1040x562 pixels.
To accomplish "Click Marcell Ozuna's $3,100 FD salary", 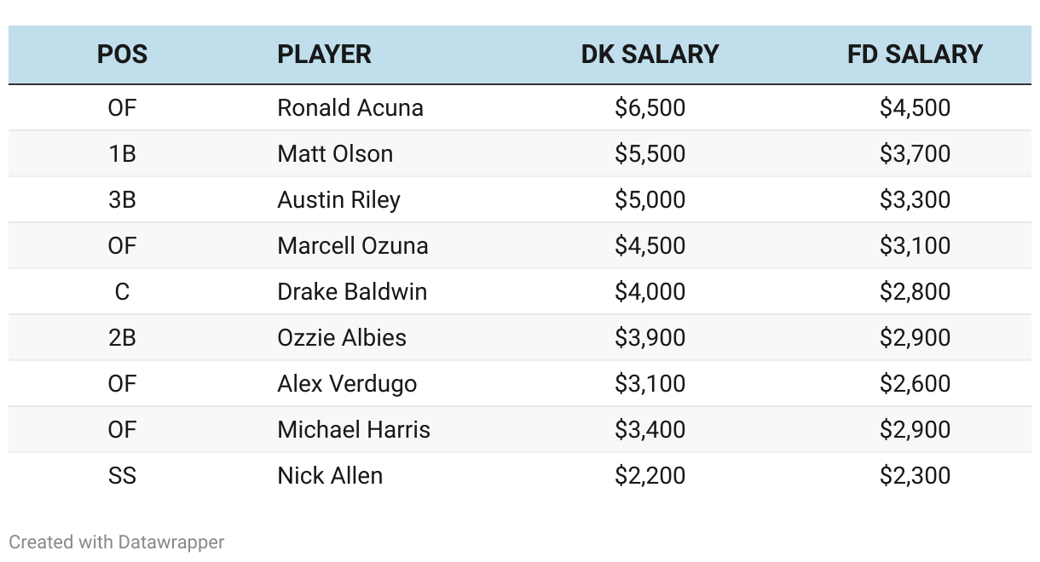I will click(915, 246).
